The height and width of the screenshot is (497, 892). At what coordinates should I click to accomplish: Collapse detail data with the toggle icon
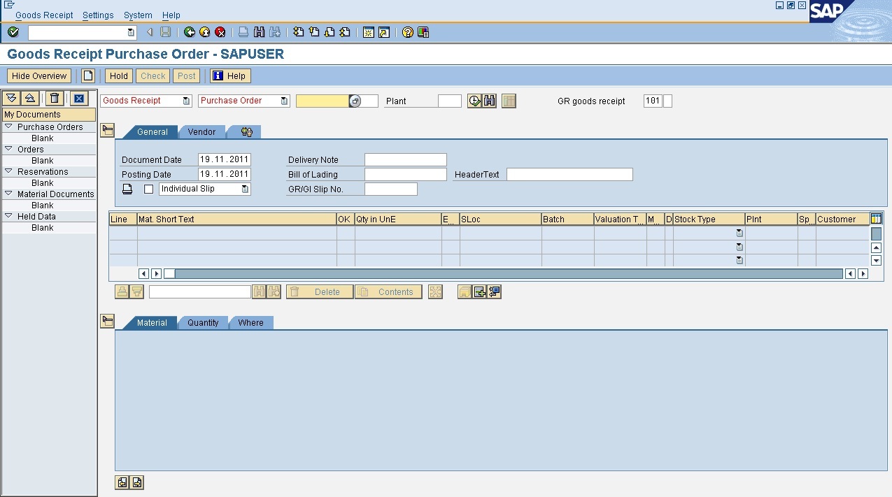(107, 321)
